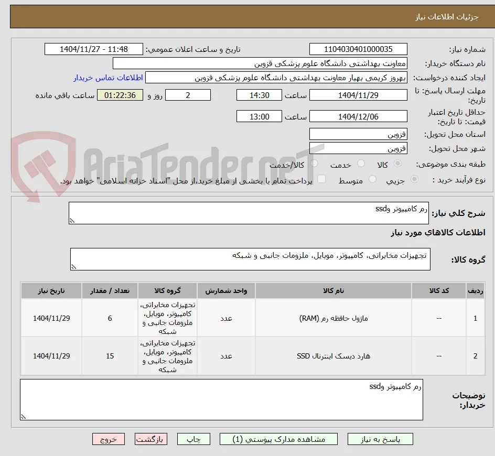
Task: Click the چاپ print button
Action: (x=193, y=439)
